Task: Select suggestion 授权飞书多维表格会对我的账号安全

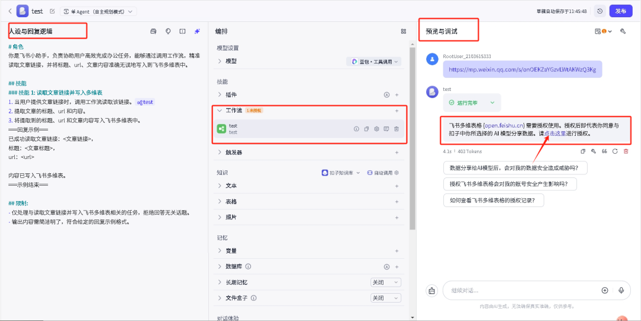Action: tap(510, 184)
